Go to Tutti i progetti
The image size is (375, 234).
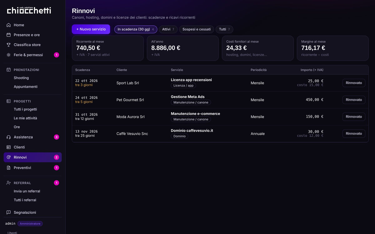pyautogui.click(x=25, y=110)
